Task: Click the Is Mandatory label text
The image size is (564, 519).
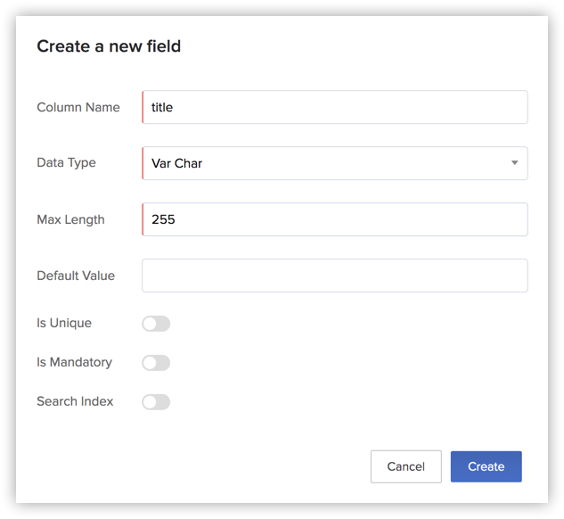Action: tap(74, 362)
